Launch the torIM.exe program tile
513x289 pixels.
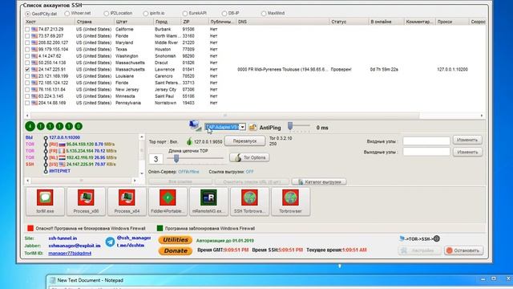tap(45, 201)
